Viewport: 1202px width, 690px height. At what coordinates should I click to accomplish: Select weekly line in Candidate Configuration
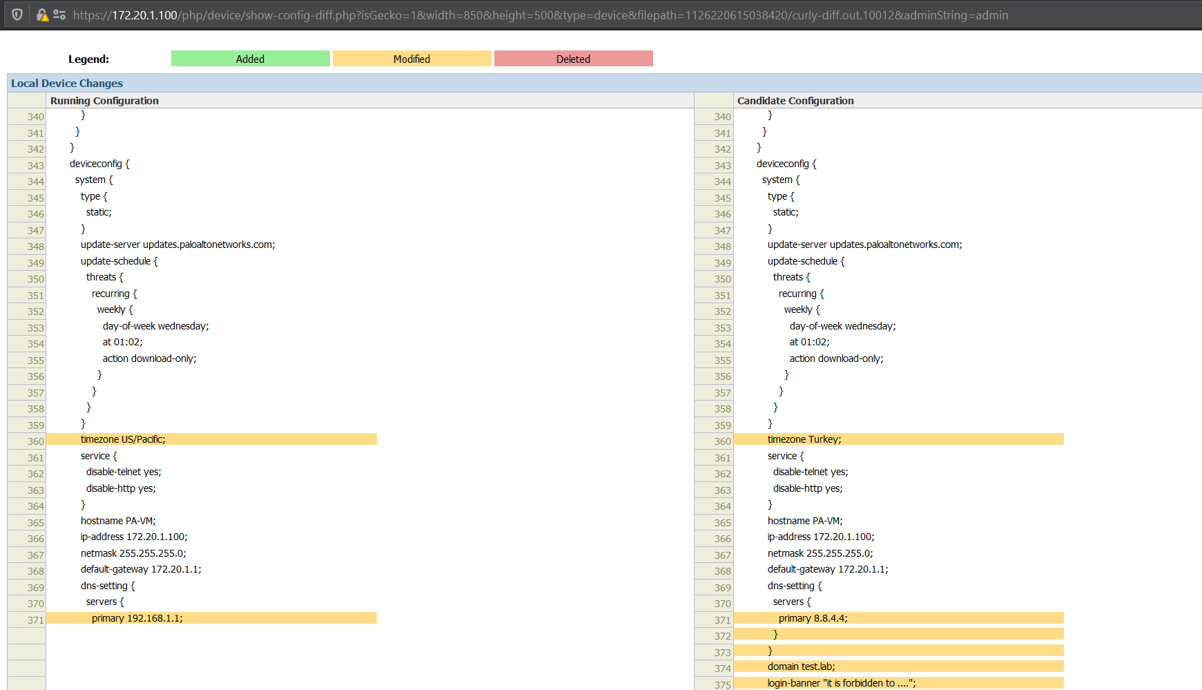(x=802, y=309)
